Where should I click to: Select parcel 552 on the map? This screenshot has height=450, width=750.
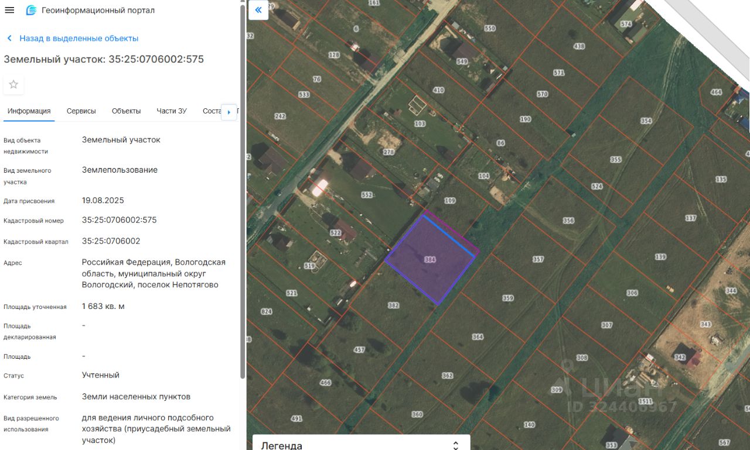(x=367, y=195)
